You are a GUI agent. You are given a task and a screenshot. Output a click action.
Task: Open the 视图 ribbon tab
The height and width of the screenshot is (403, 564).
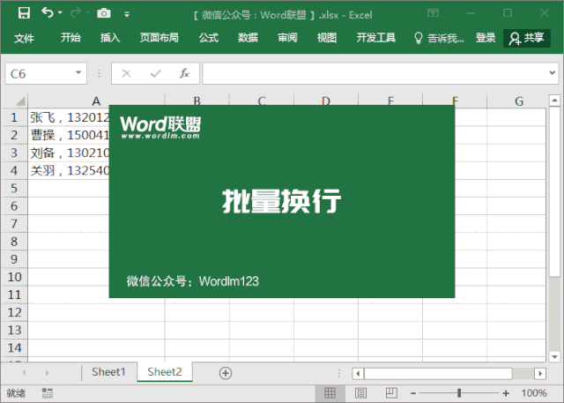[327, 37]
